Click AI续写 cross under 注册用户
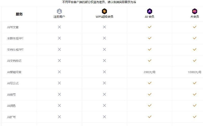 [x=59, y=94]
